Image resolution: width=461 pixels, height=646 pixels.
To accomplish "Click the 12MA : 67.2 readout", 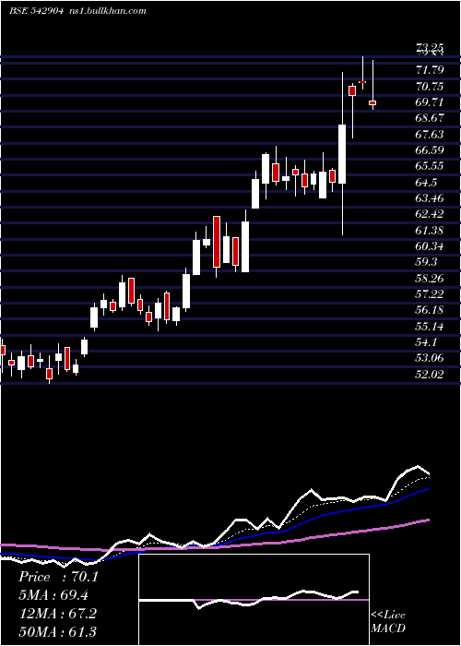I will 58,614.
